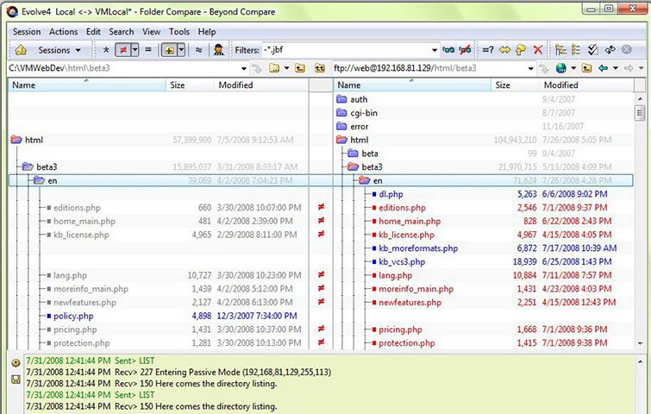Sort by left Name column header

(87, 85)
